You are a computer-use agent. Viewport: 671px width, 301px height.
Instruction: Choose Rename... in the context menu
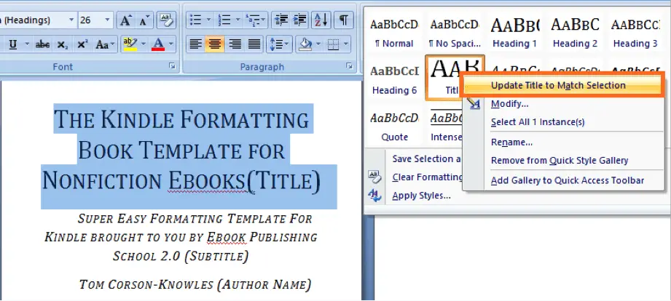pos(511,143)
